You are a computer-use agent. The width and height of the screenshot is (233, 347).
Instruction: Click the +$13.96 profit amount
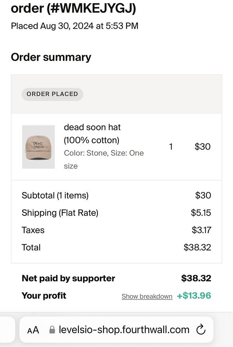point(194,296)
